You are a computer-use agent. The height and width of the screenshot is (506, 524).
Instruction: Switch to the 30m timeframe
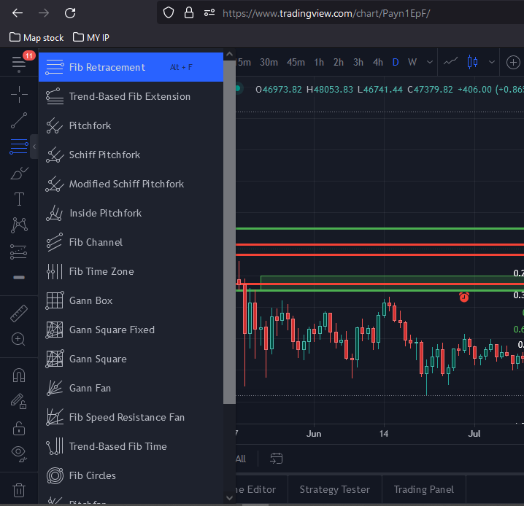tap(269, 63)
